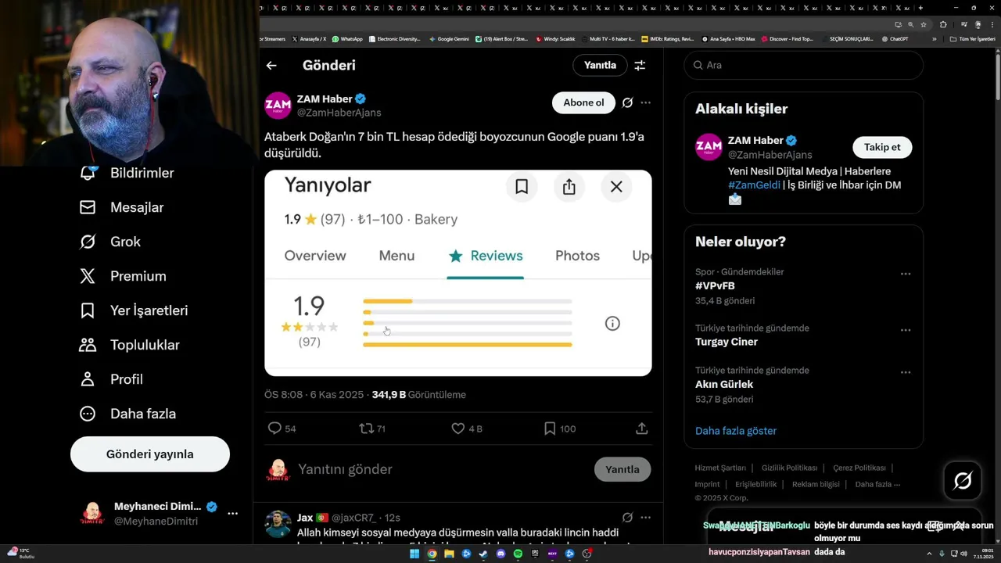
Task: Click Gönderi yayınla button
Action: (x=150, y=454)
